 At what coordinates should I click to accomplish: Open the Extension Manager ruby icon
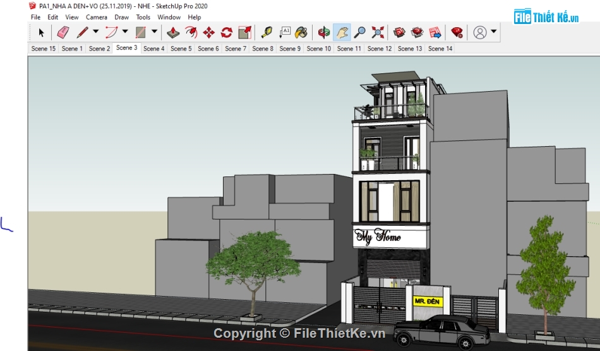[457, 33]
